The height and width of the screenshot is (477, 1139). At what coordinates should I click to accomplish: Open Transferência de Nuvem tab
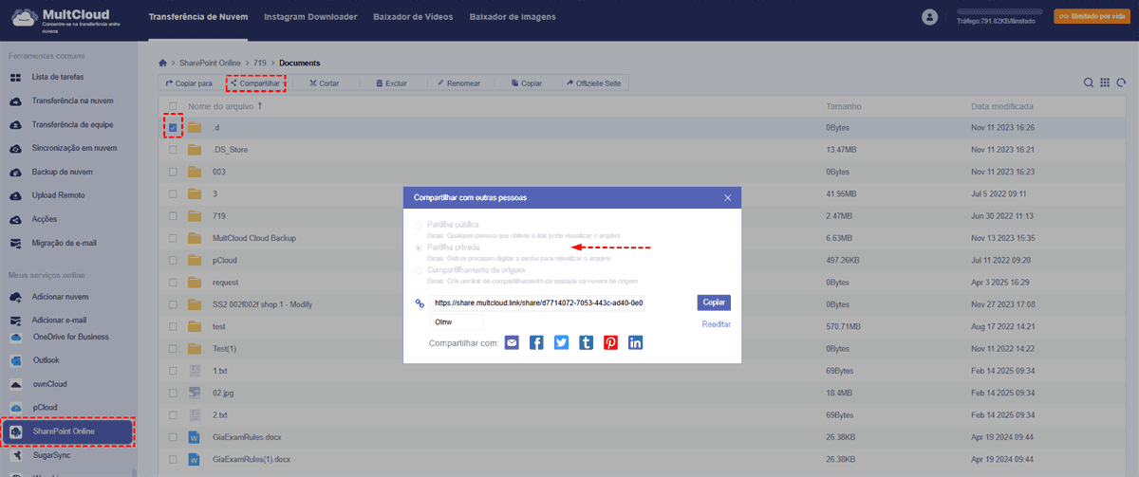pyautogui.click(x=197, y=17)
